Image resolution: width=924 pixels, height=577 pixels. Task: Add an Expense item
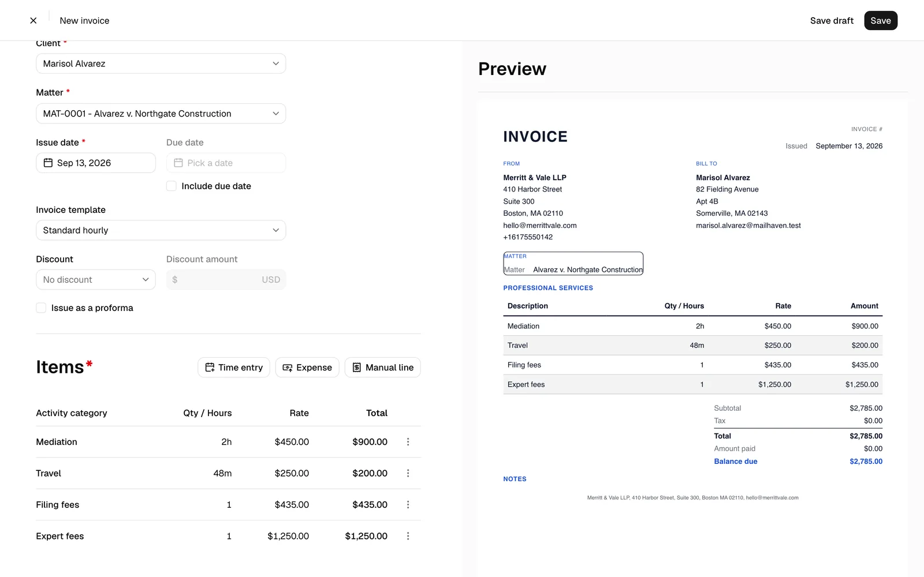(307, 368)
